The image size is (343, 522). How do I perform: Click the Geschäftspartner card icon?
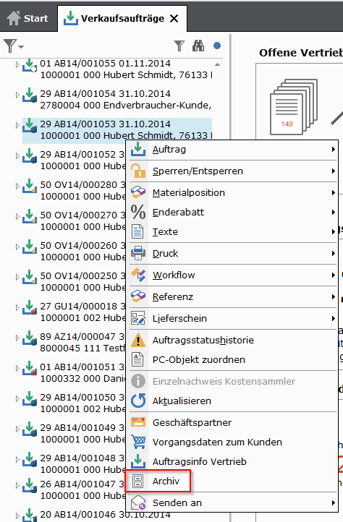pyautogui.click(x=138, y=422)
